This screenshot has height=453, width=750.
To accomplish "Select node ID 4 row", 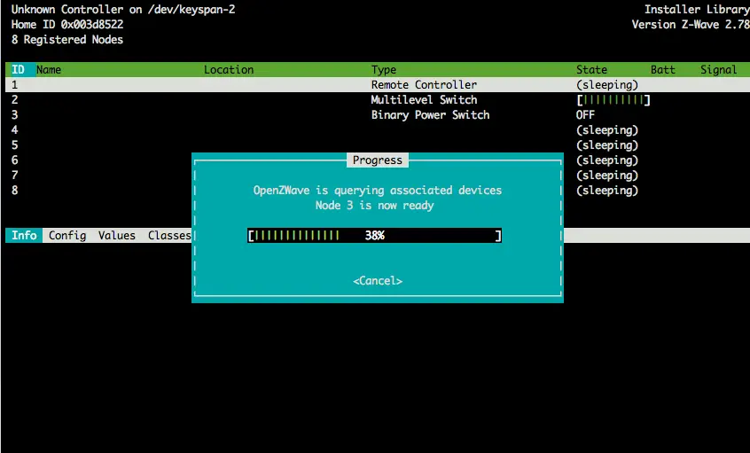I will pos(378,130).
